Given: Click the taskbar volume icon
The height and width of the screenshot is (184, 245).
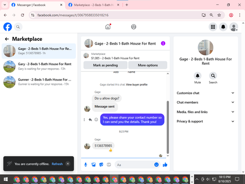Looking at the screenshot, I should pyautogui.click(x=208, y=179).
